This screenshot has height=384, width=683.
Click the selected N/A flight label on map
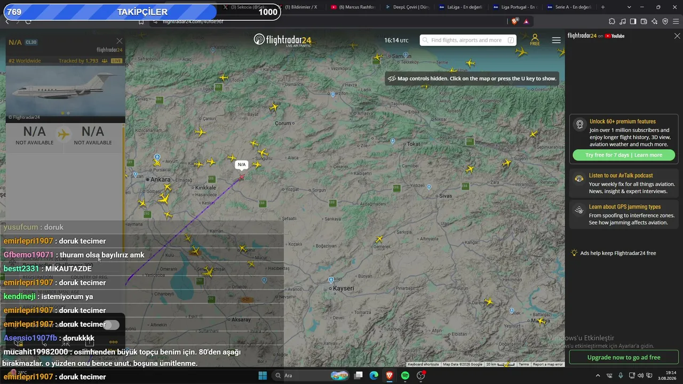coord(242,165)
